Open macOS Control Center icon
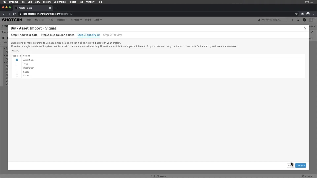317x178 pixels. (312, 2)
